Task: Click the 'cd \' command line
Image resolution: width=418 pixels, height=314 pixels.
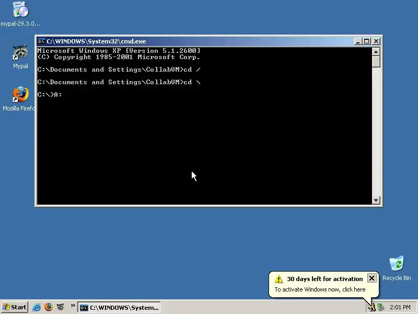Action: click(119, 82)
